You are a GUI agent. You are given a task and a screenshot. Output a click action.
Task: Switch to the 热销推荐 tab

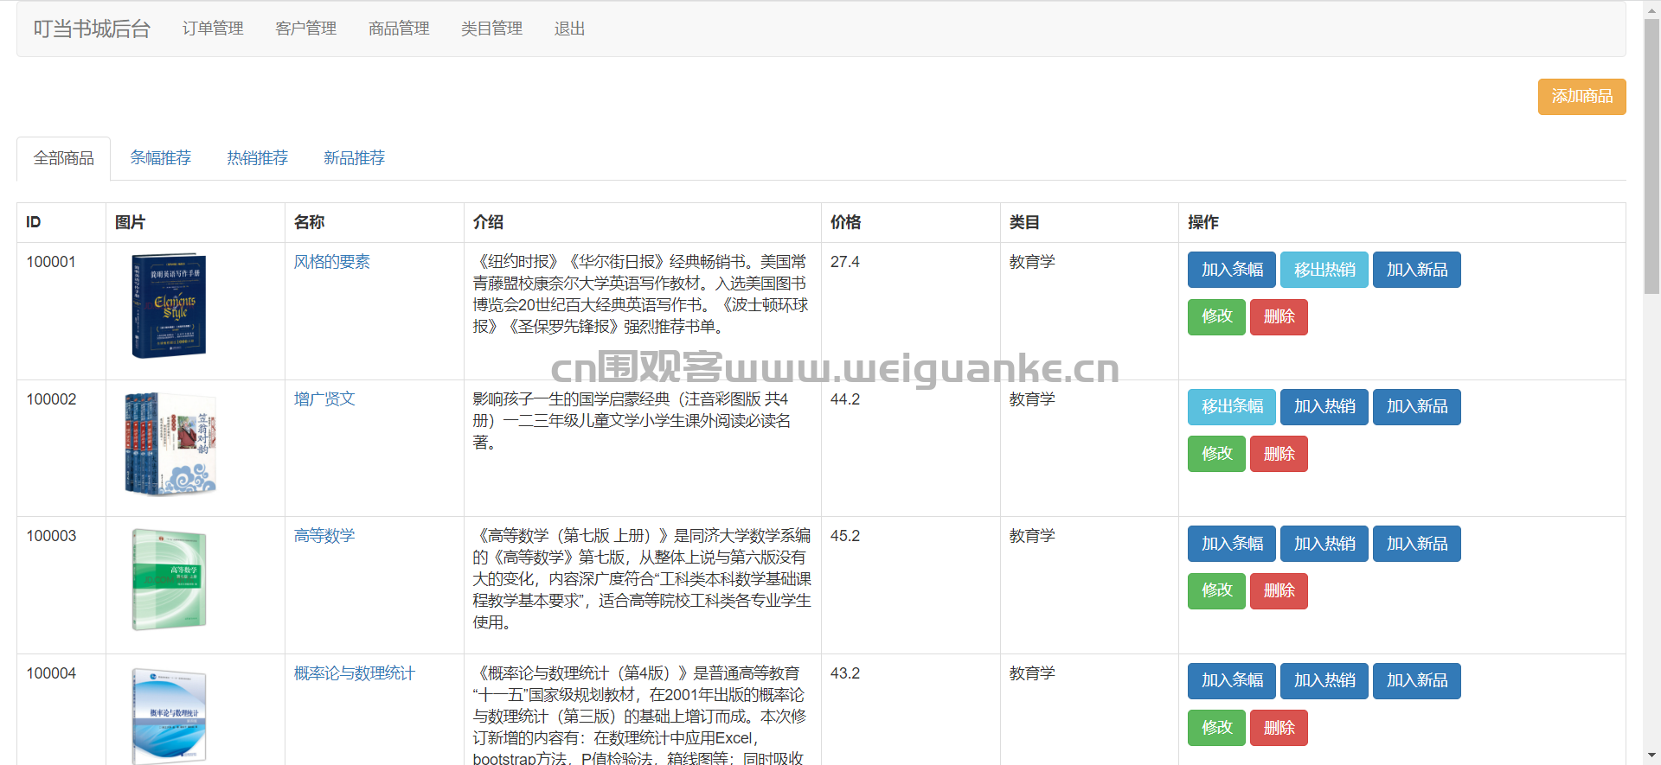click(257, 158)
